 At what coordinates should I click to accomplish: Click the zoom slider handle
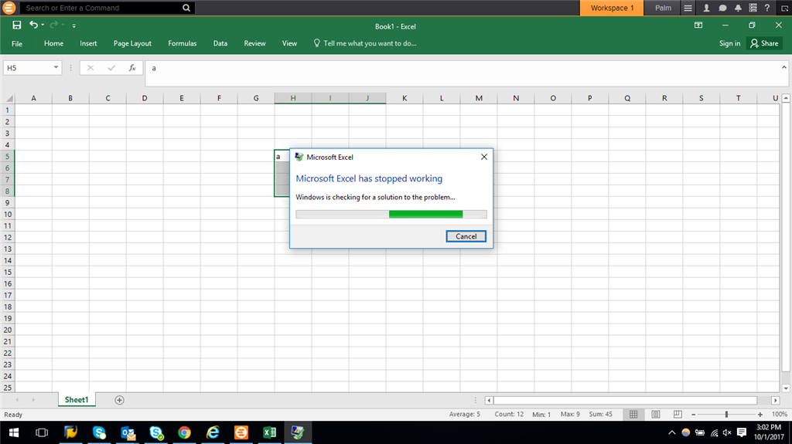[726, 414]
